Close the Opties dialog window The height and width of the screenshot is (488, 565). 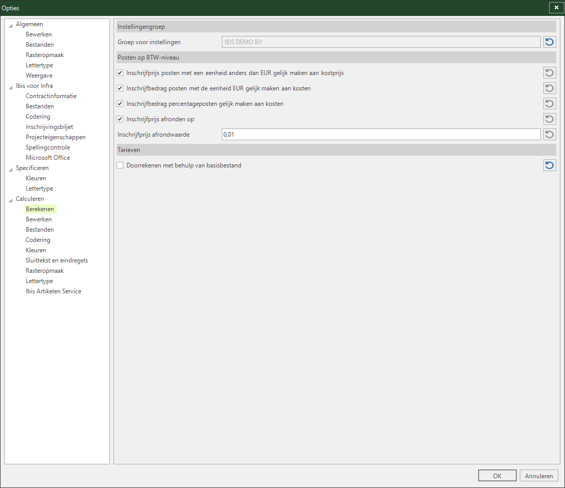556,8
